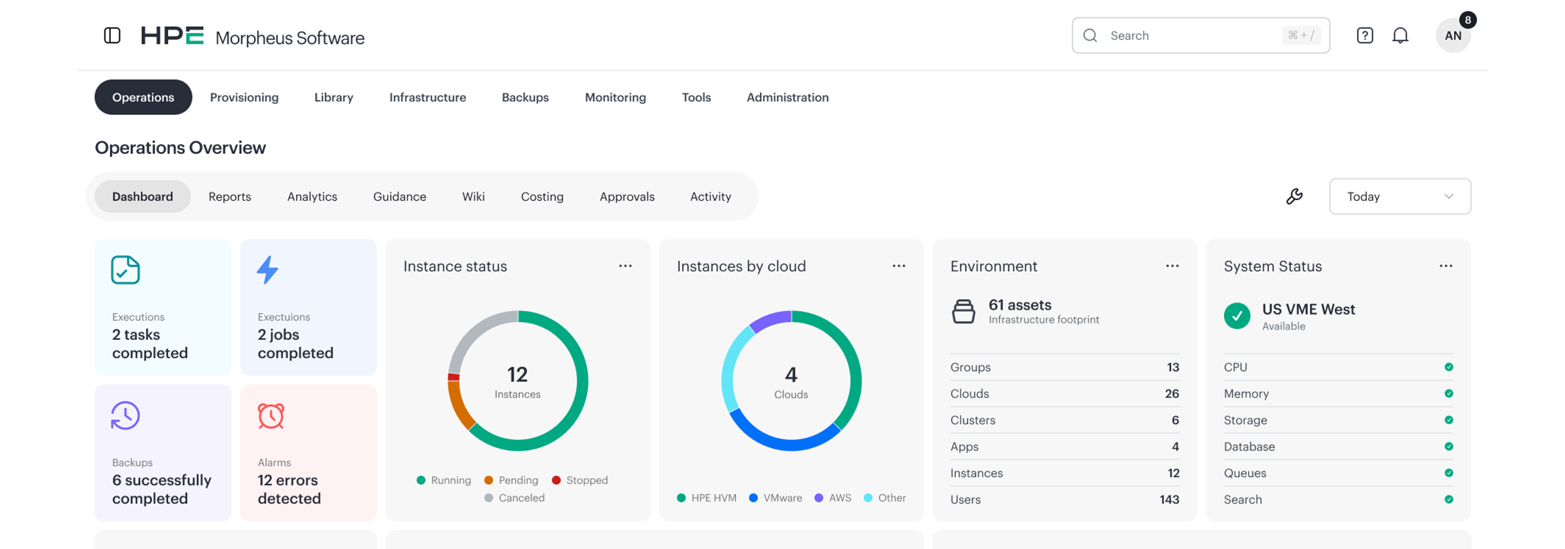Toggle the Pending legend entry
This screenshot has height=549, width=1565.
(x=511, y=480)
